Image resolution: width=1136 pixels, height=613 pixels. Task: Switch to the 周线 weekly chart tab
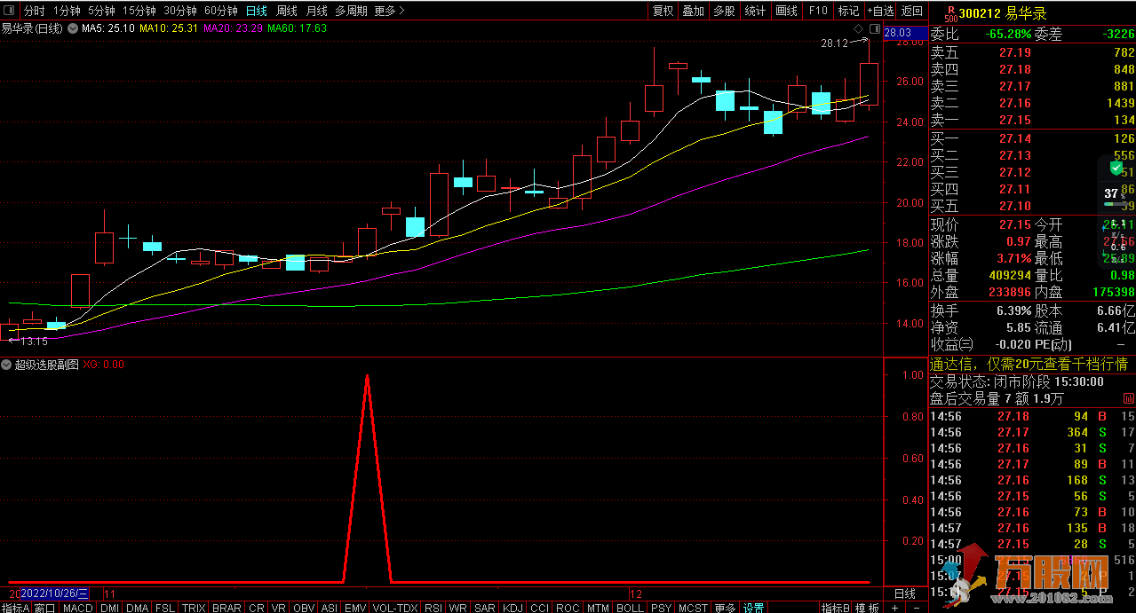click(x=286, y=11)
